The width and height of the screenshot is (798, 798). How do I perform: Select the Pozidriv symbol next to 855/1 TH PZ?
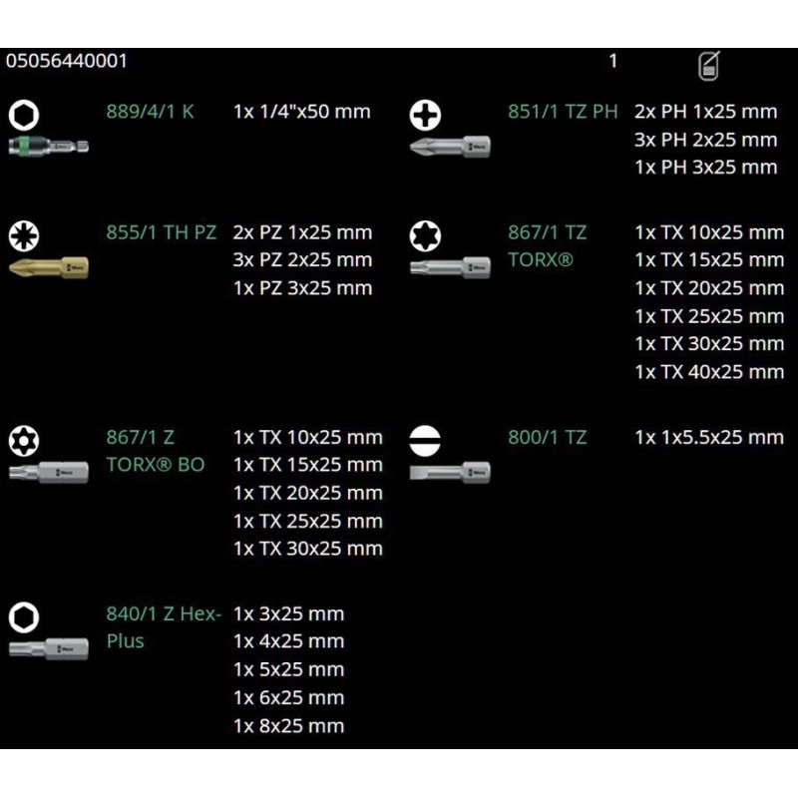[x=21, y=231]
